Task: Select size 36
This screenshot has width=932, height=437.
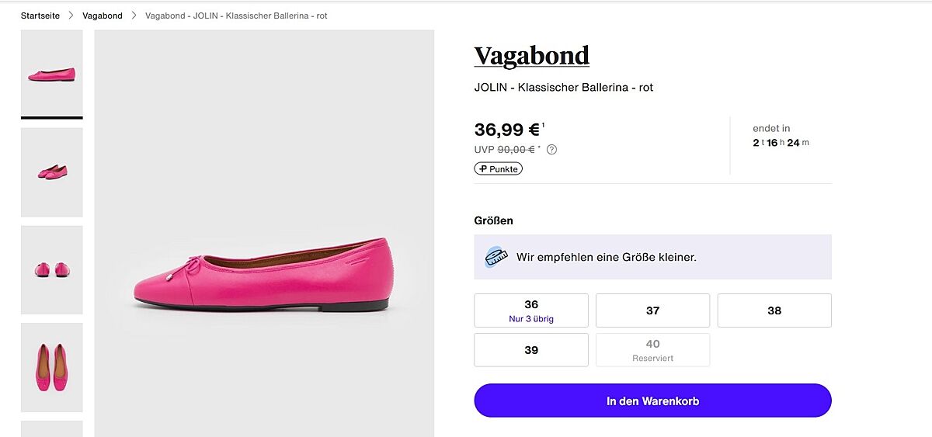Action: coord(531,310)
